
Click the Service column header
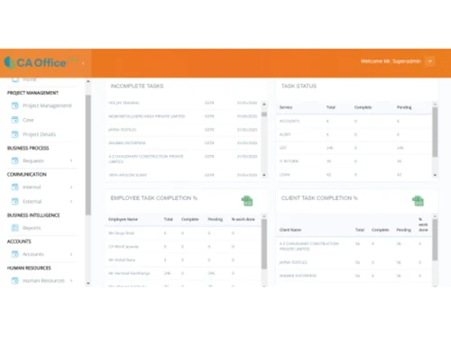click(x=286, y=107)
